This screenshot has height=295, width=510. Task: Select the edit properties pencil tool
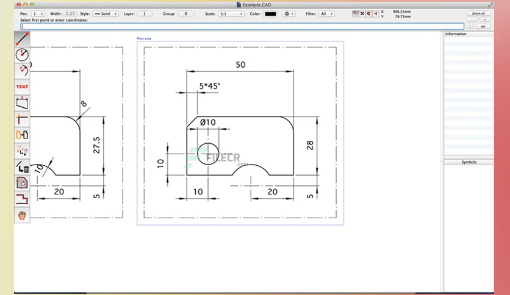[22, 151]
